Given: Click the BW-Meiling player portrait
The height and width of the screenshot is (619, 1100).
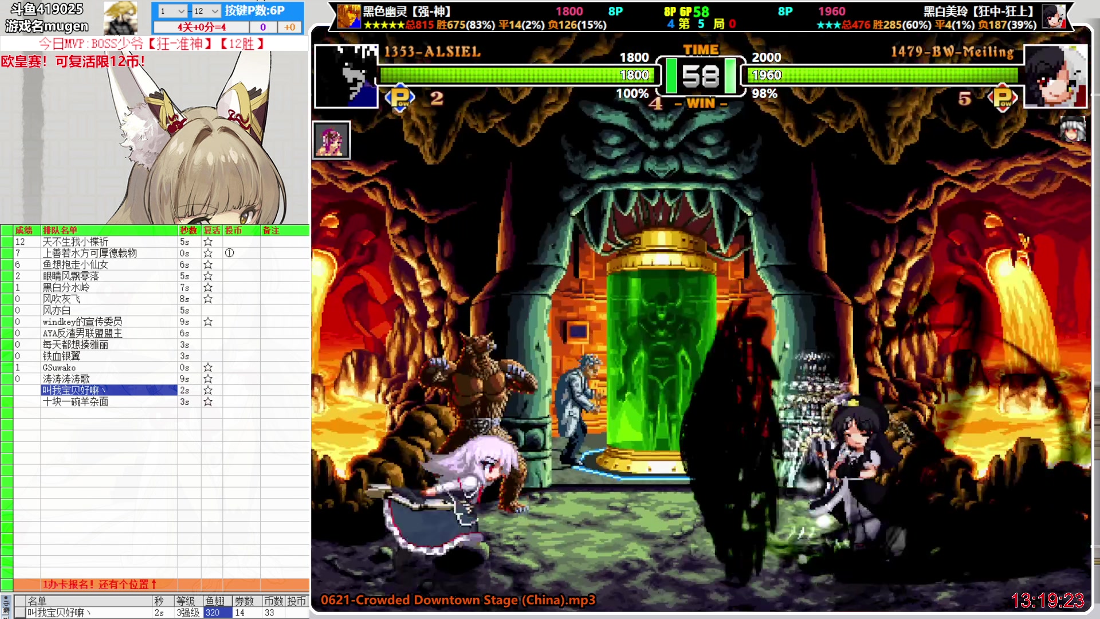Looking at the screenshot, I should pyautogui.click(x=1055, y=76).
